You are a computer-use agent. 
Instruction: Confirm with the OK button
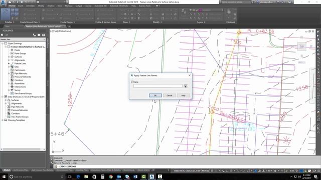point(155,95)
